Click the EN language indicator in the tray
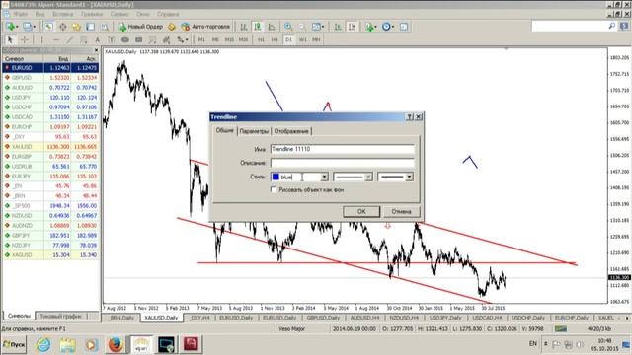Screen dimensions: 632x355 533,343
